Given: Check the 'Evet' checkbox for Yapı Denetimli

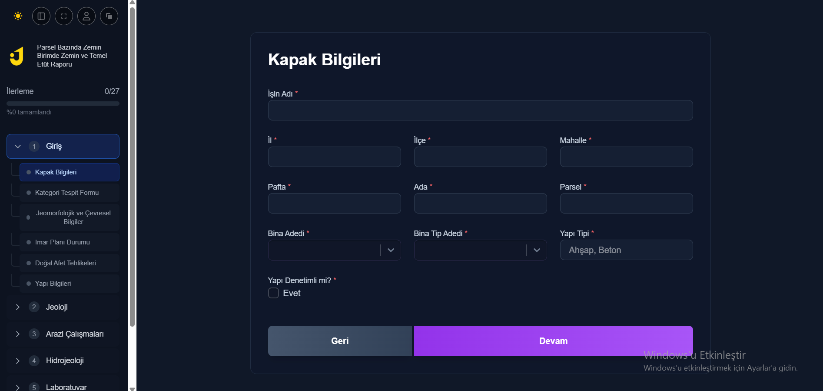Looking at the screenshot, I should click(273, 293).
